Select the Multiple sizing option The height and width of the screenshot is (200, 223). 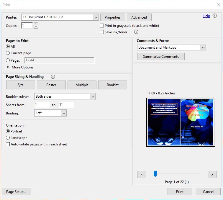click(x=82, y=85)
